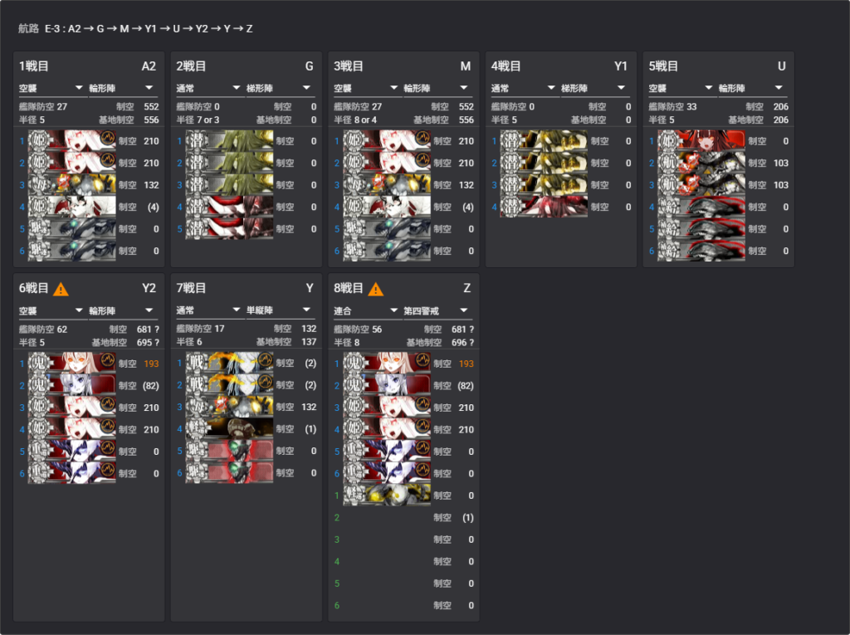
Task: Click the 1戦目 heading
Action: [x=33, y=66]
